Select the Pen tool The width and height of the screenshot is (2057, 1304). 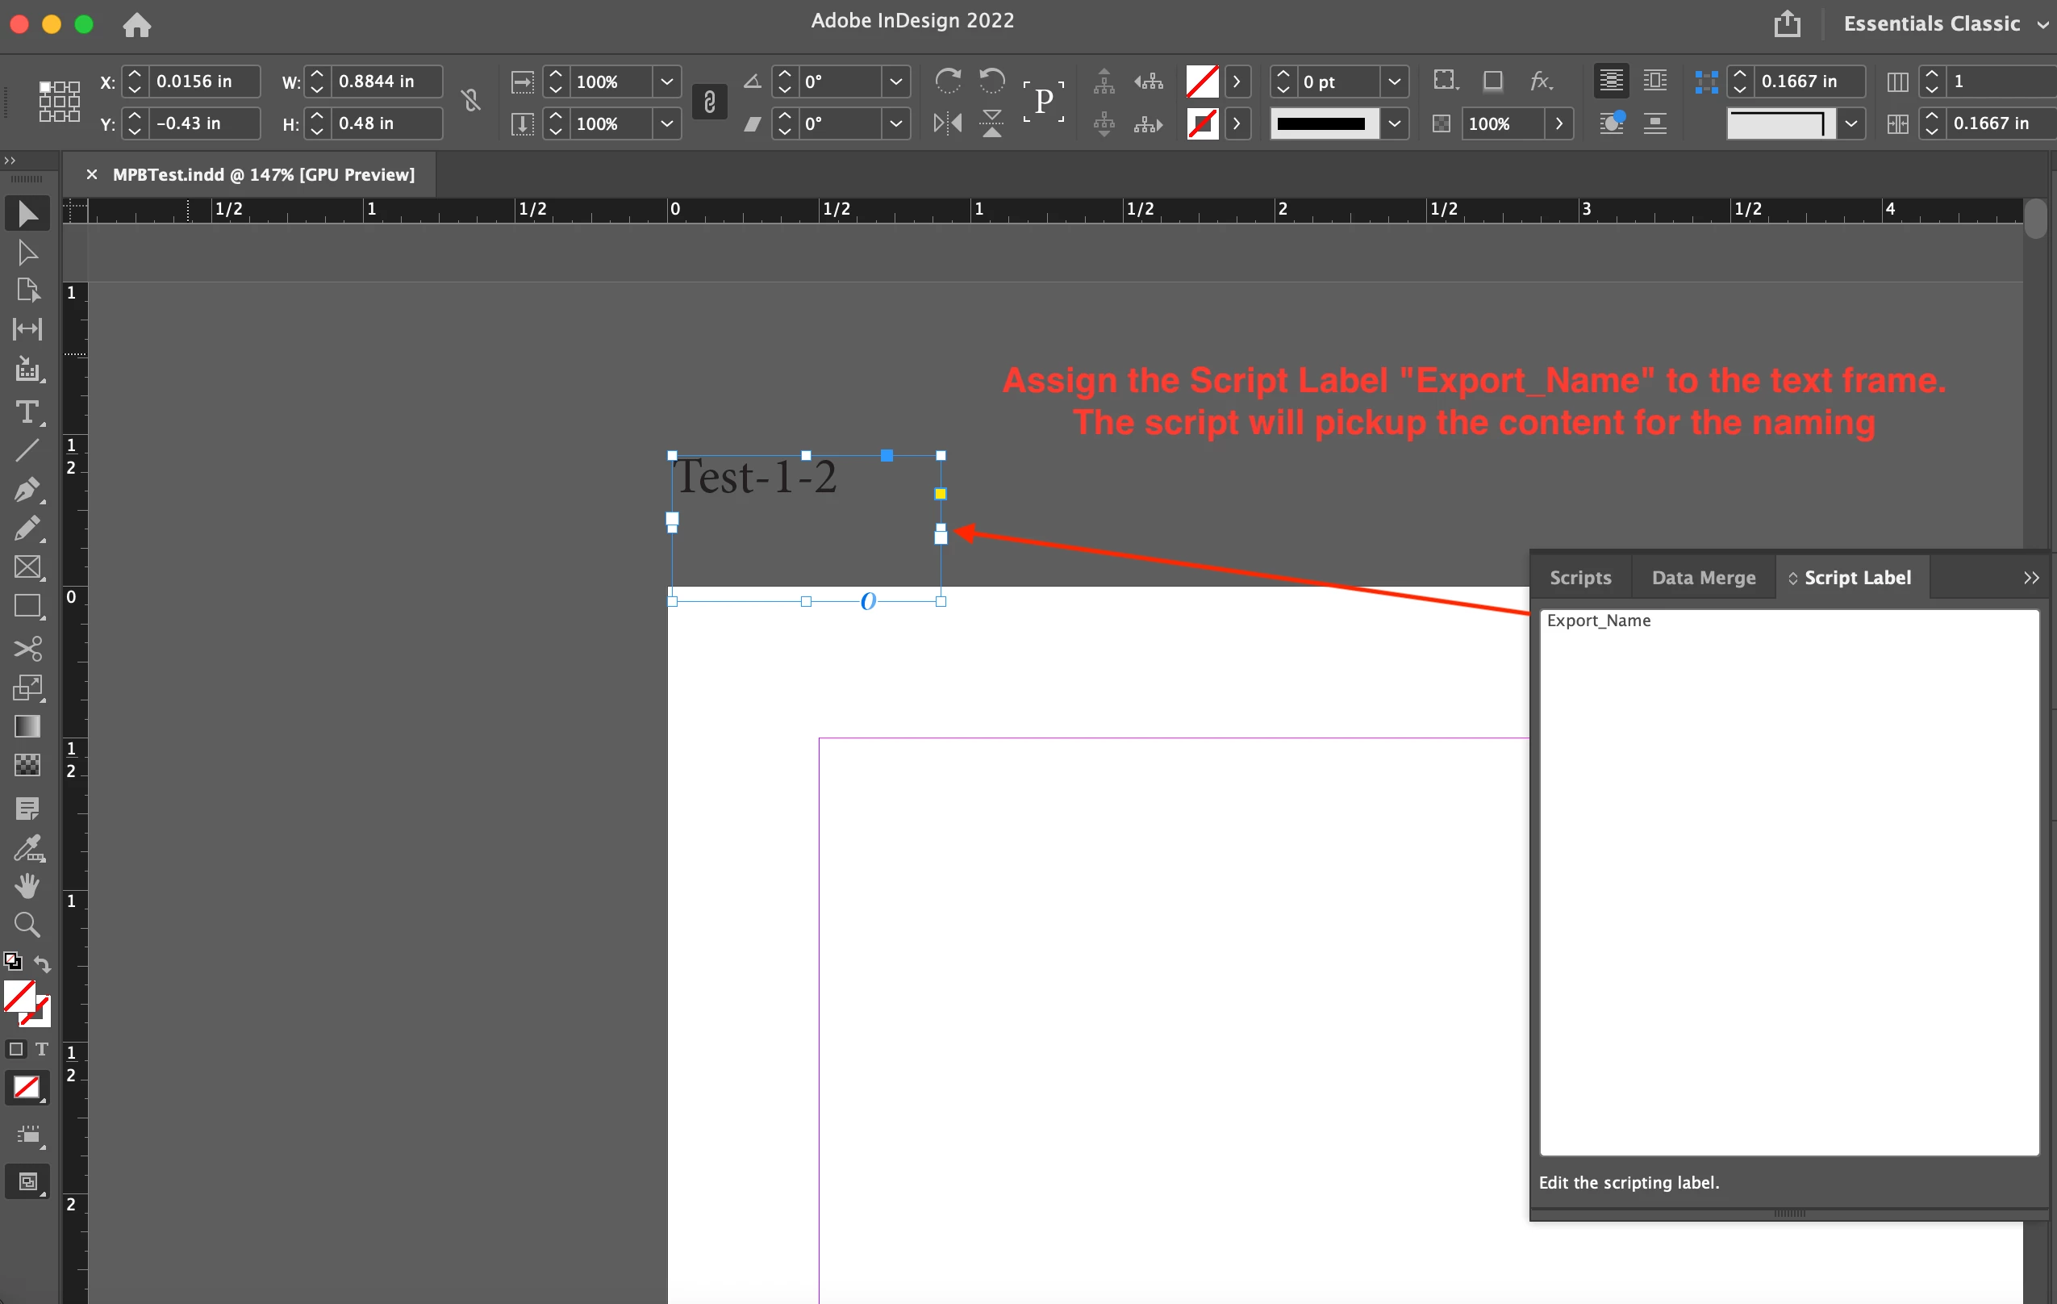(x=27, y=490)
